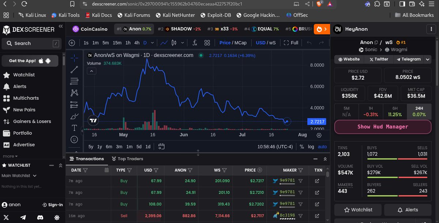The height and width of the screenshot is (223, 439).
Task: Expand the social links dropdown next to Telegram
Action: 428,59
